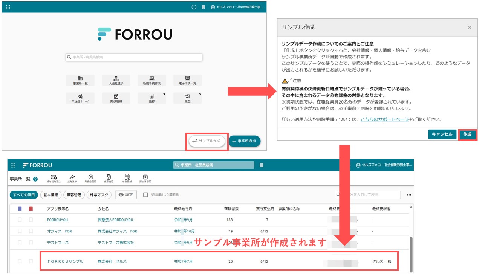Toggle the 契約解除した顧問先 checkbox

[146, 195]
